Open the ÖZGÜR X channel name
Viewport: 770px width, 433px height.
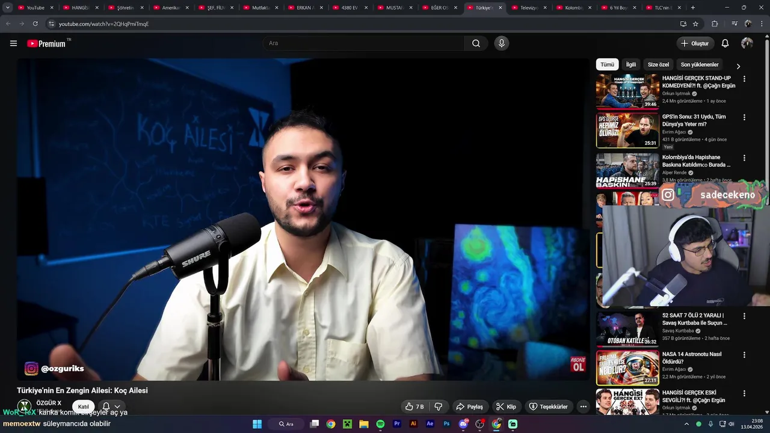[49, 403]
